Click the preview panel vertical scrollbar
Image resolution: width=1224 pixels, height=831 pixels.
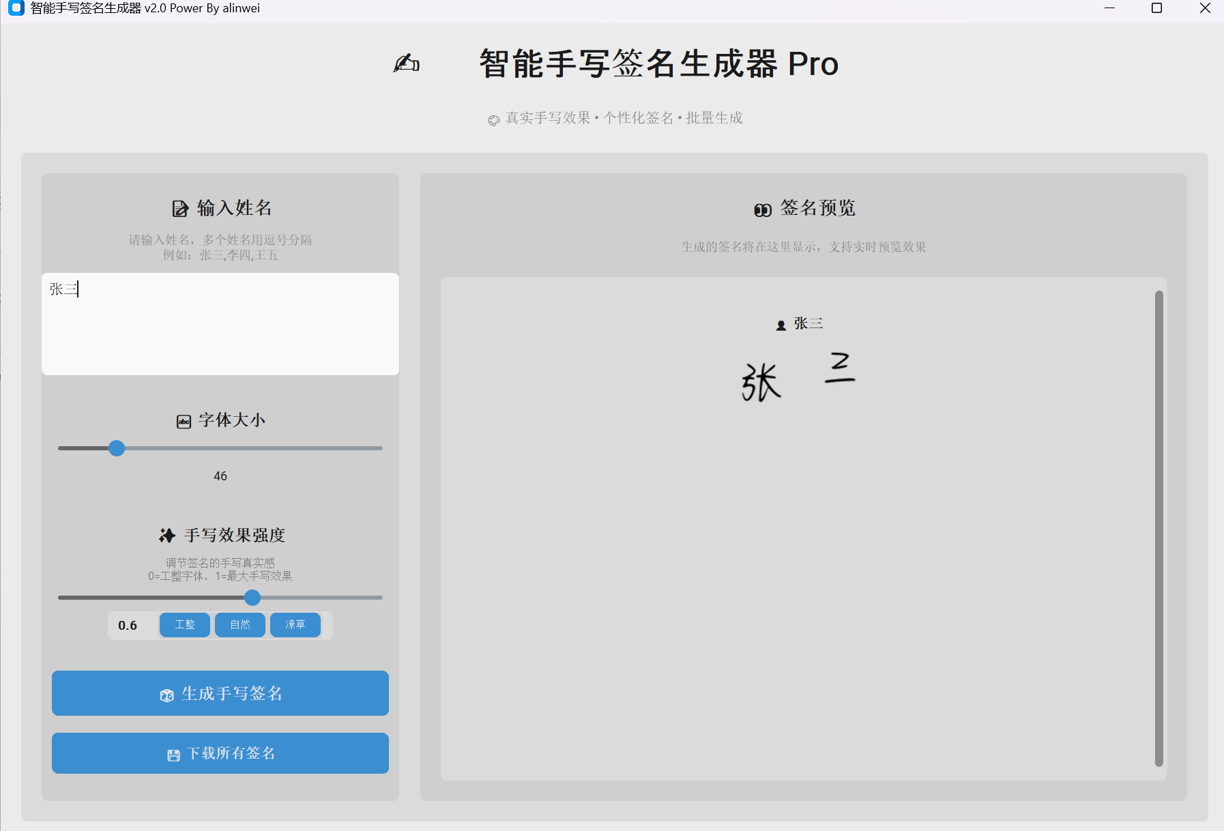click(x=1159, y=529)
